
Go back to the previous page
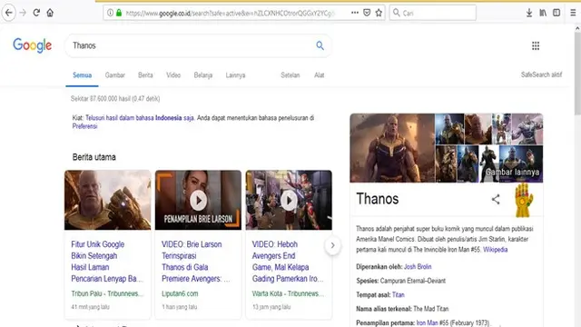tap(8, 13)
